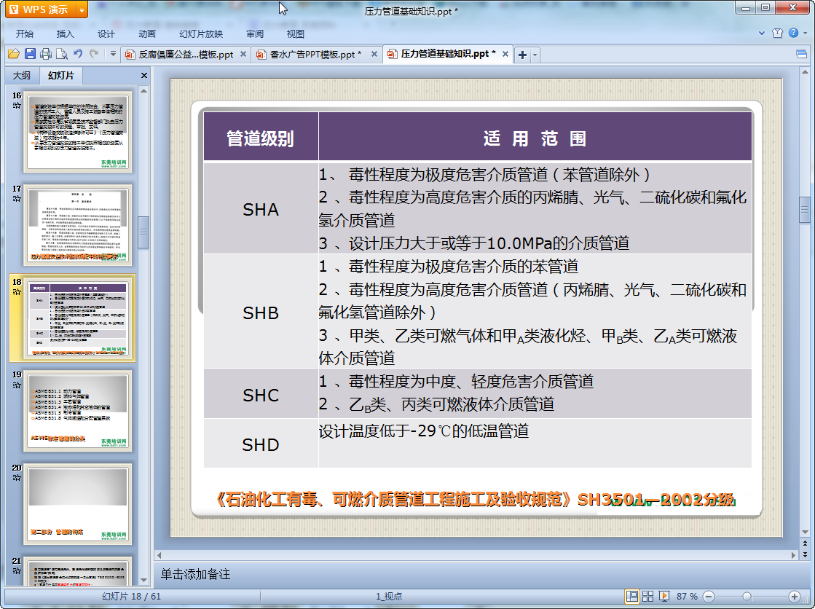Select slide 20 thumbnail
815x609 pixels.
[77, 504]
